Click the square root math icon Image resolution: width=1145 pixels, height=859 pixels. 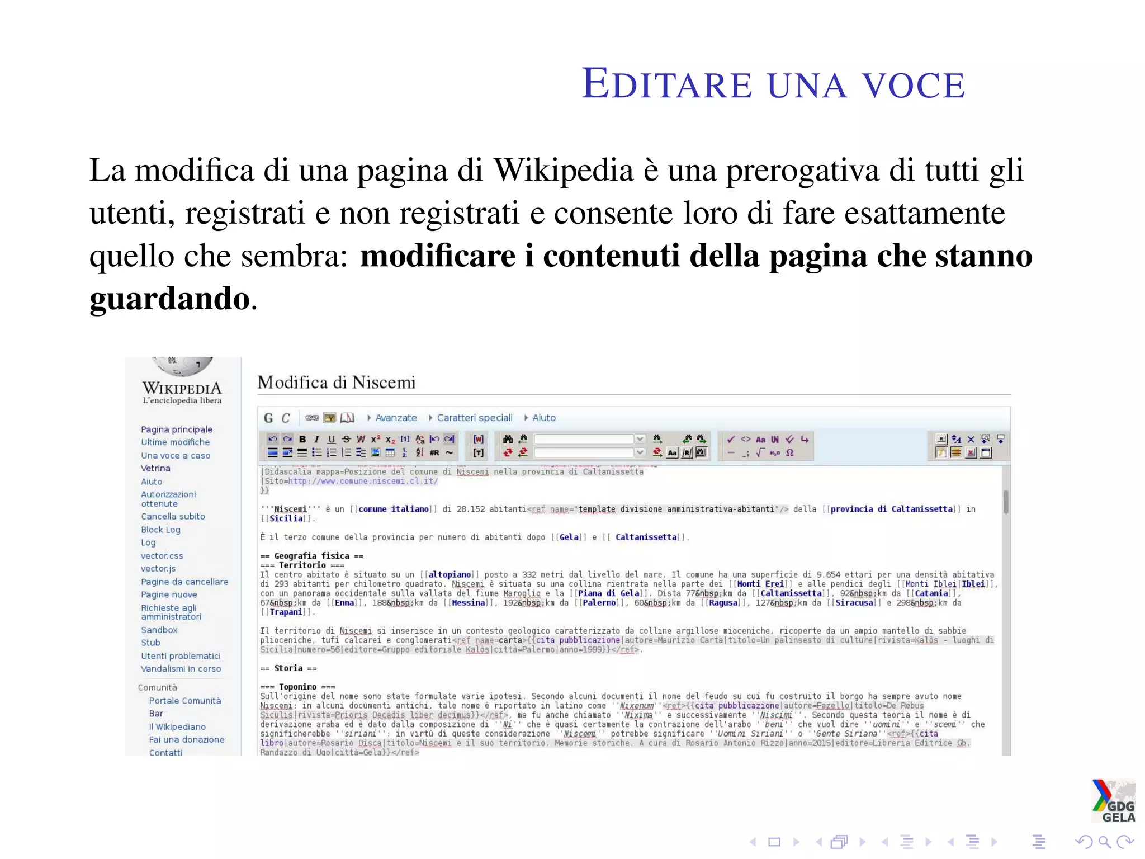760,453
